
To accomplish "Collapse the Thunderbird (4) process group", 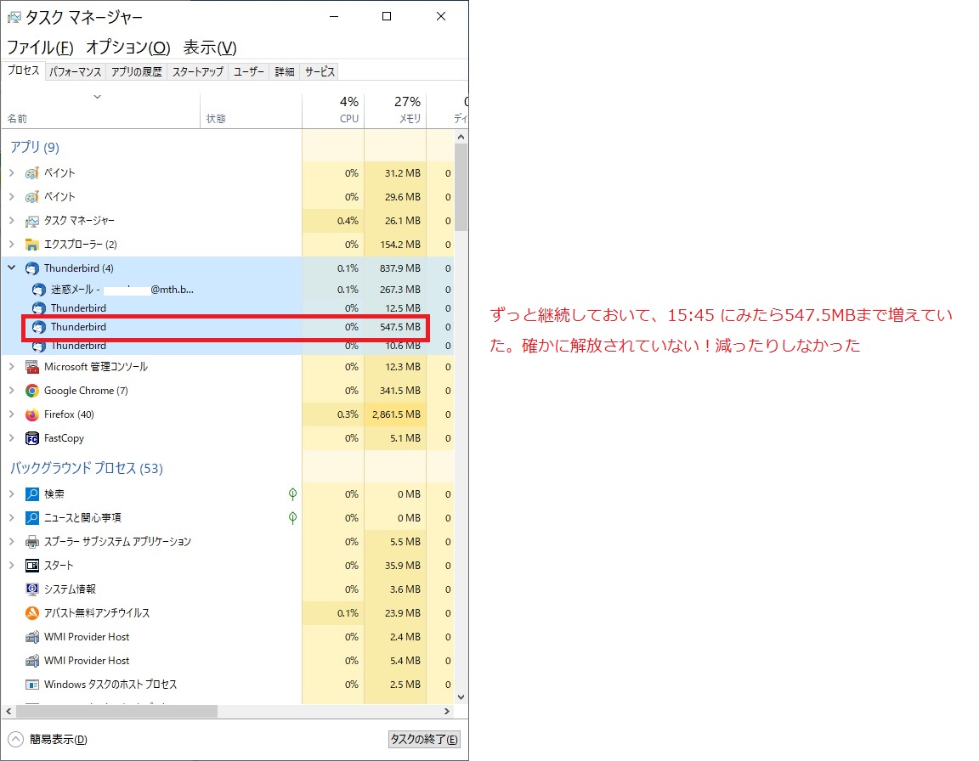I will [12, 268].
